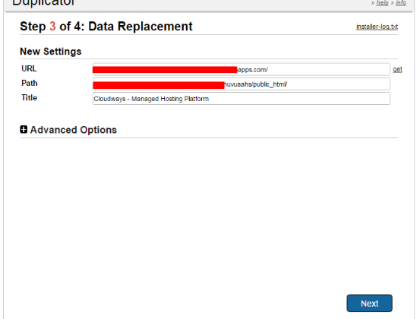Viewport: 420px width, 319px height.
Task: Click the red redacted bar in URL
Action: tap(165, 70)
